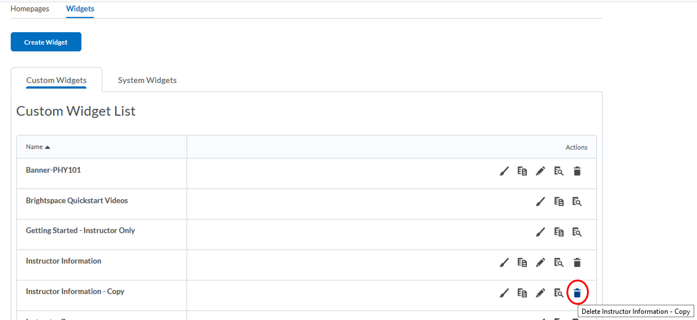This screenshot has width=697, height=320.
Task: Switch to the System Widgets tab
Action: (147, 80)
